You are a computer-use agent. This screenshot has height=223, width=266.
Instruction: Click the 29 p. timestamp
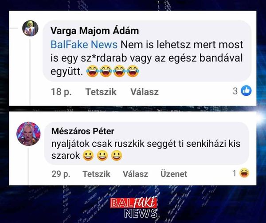click(61, 174)
